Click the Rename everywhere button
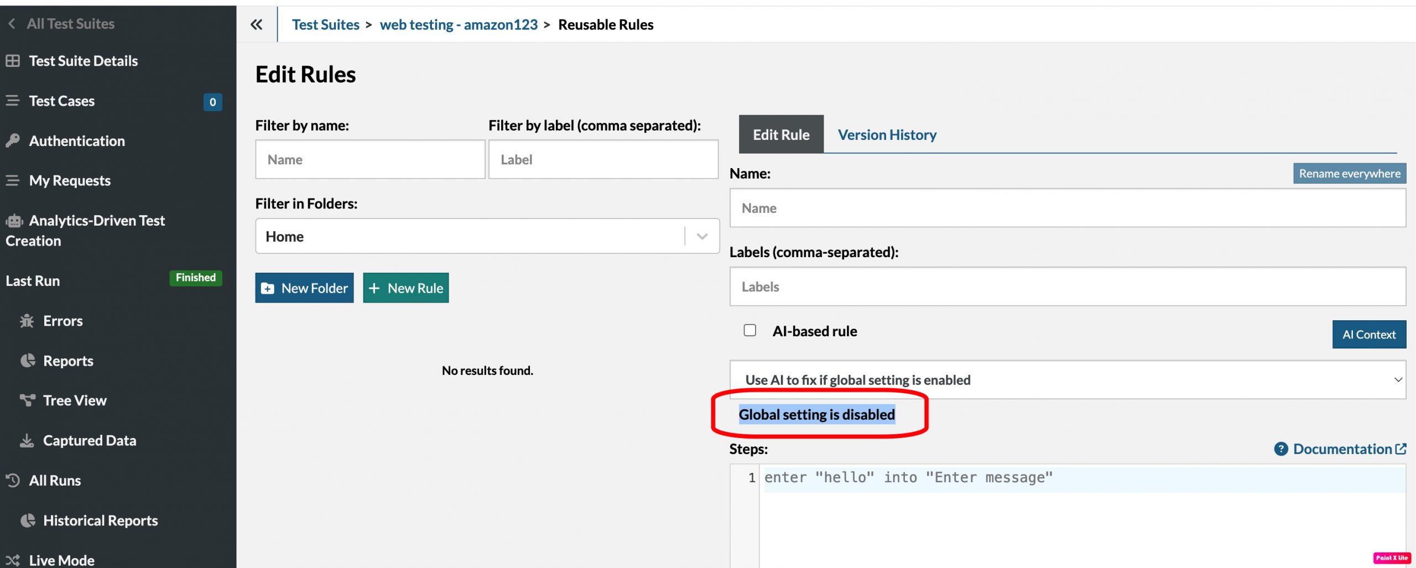 (1349, 174)
